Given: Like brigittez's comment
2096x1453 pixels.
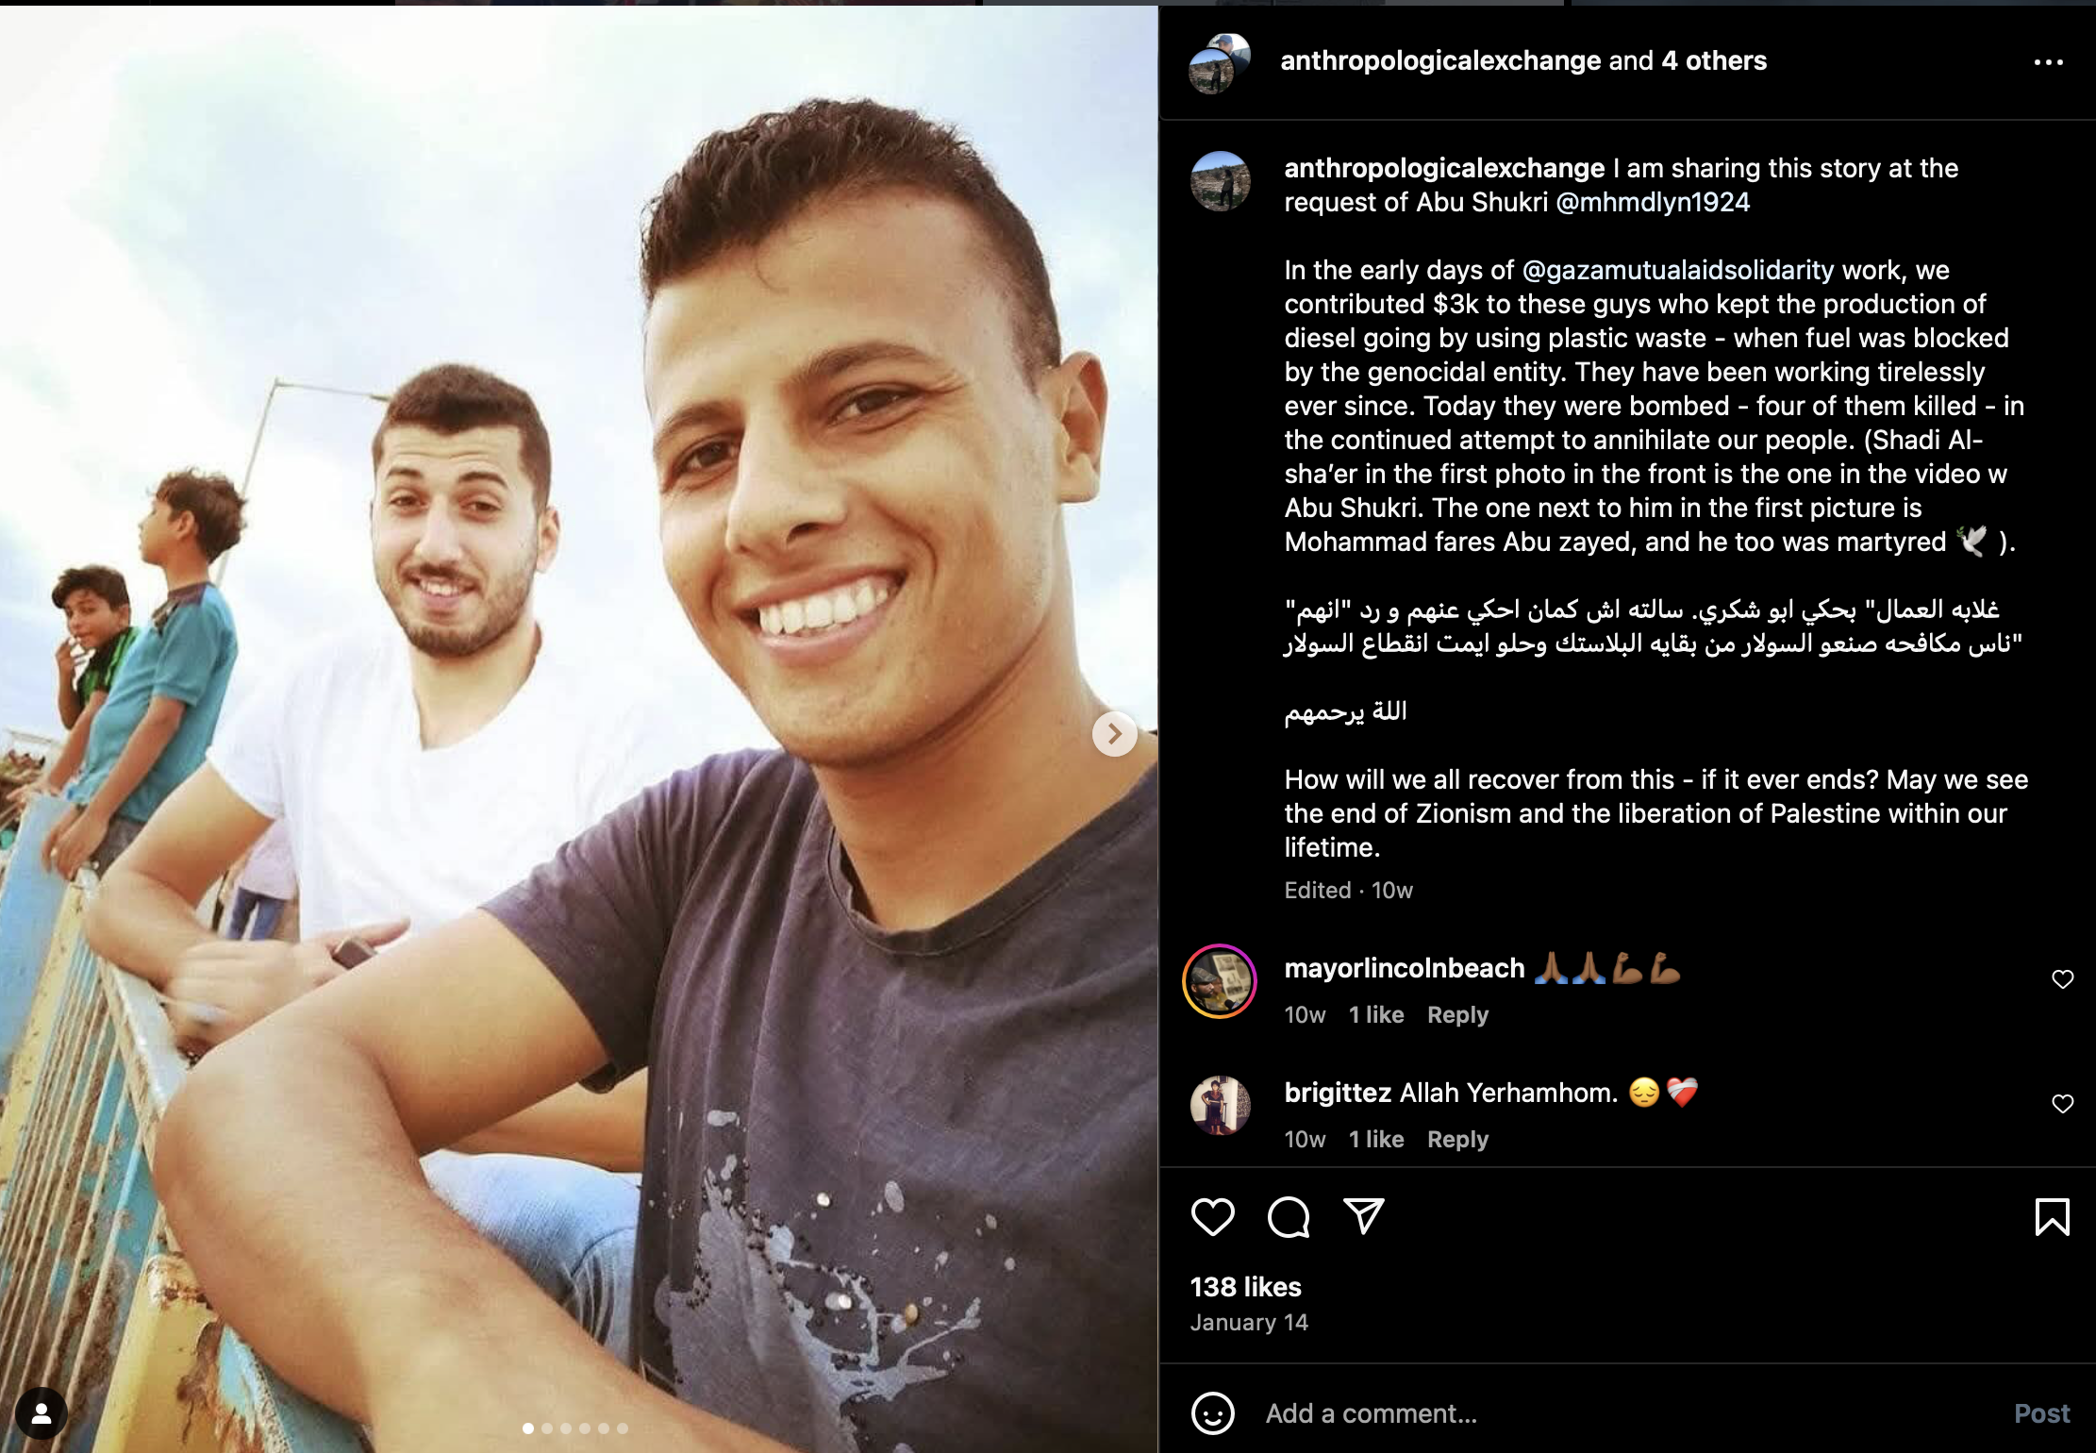Looking at the screenshot, I should tap(2062, 1104).
